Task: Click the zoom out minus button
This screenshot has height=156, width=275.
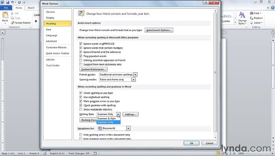Action: pos(248,153)
